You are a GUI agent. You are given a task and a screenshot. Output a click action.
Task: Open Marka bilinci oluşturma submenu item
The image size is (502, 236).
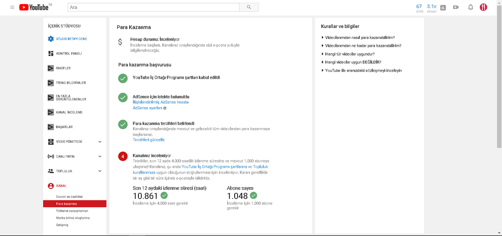(73, 218)
